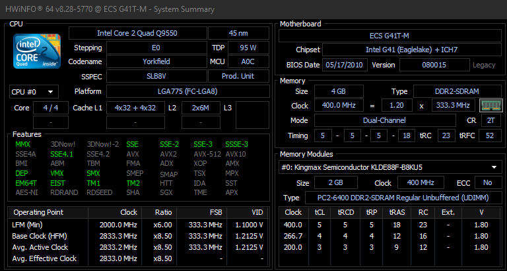Click the tRFC value 52
507x271 pixels.
pos(490,135)
